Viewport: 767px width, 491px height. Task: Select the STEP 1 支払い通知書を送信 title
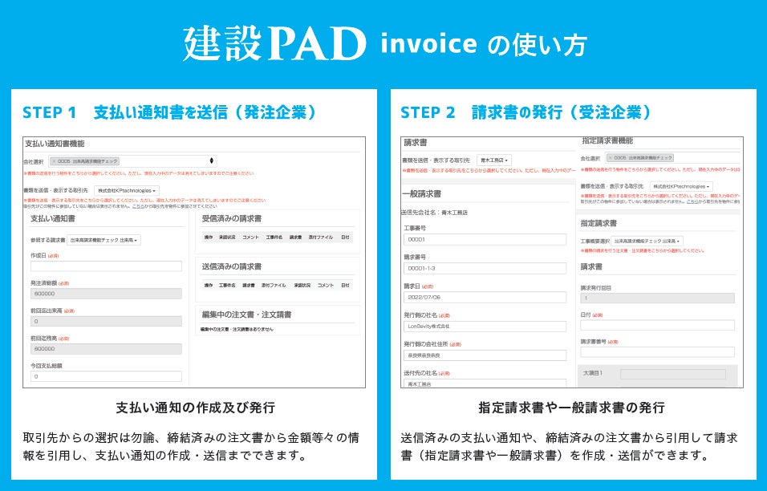tap(169, 112)
